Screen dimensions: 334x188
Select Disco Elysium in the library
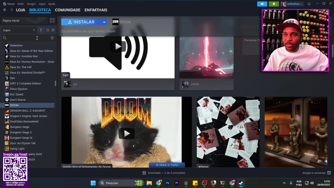[x=19, y=89]
